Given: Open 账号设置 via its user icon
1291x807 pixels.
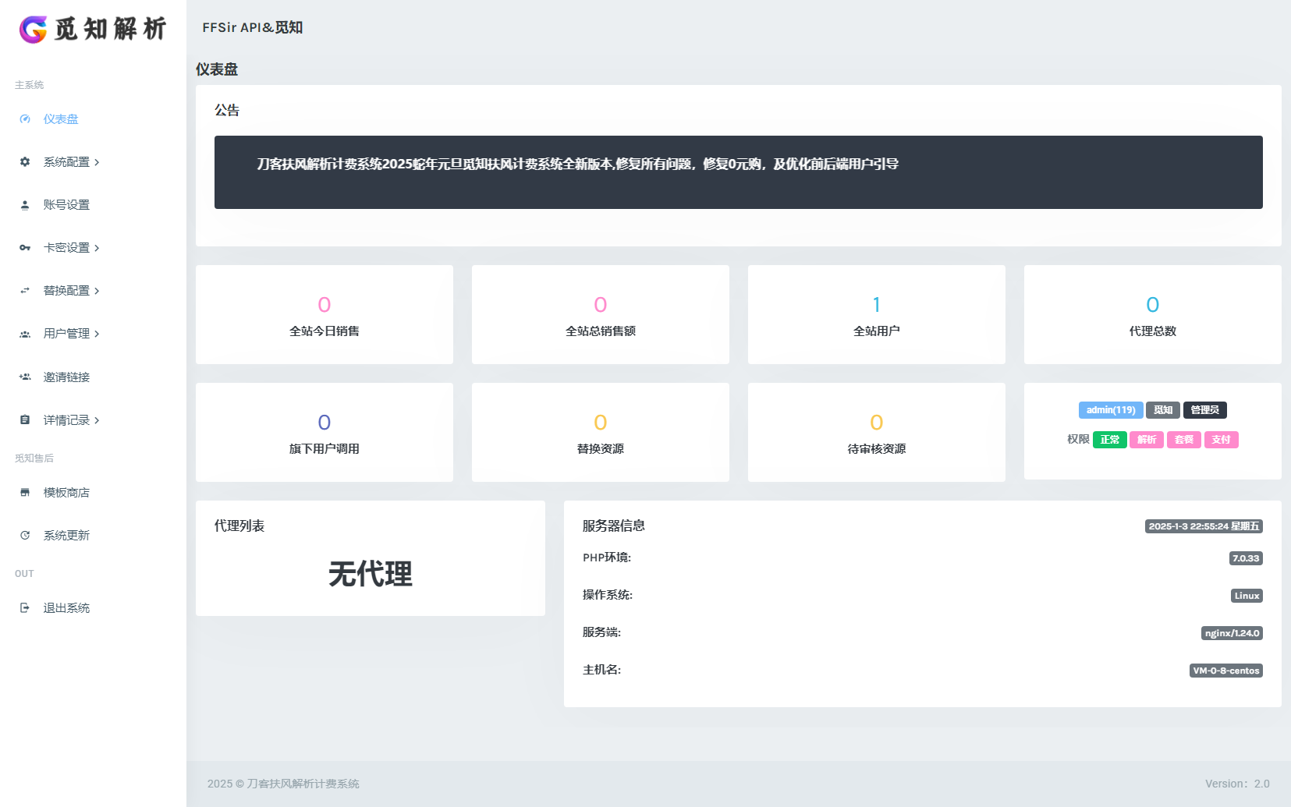Looking at the screenshot, I should (24, 204).
